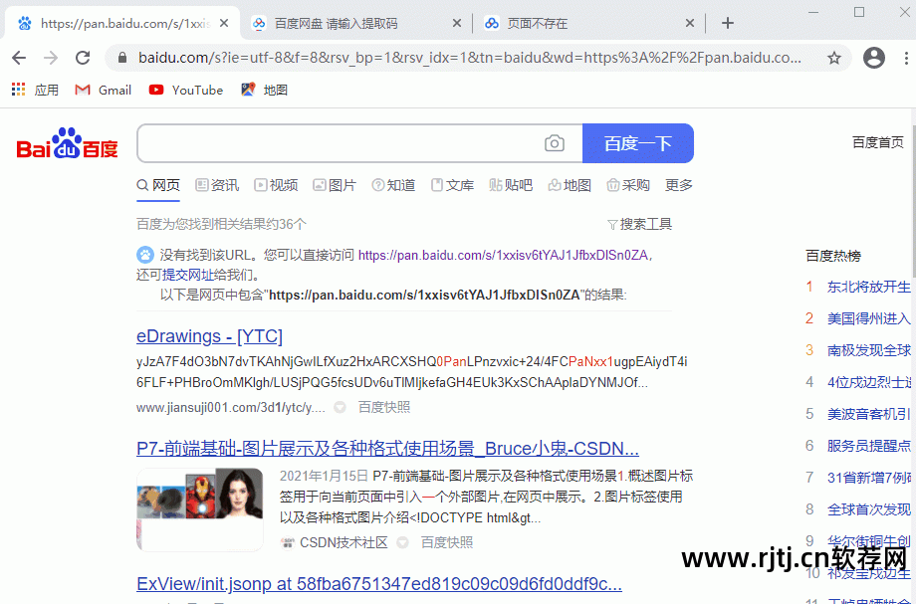The image size is (916, 604).
Task: Reload the page with the refresh icon
Action: 83,58
